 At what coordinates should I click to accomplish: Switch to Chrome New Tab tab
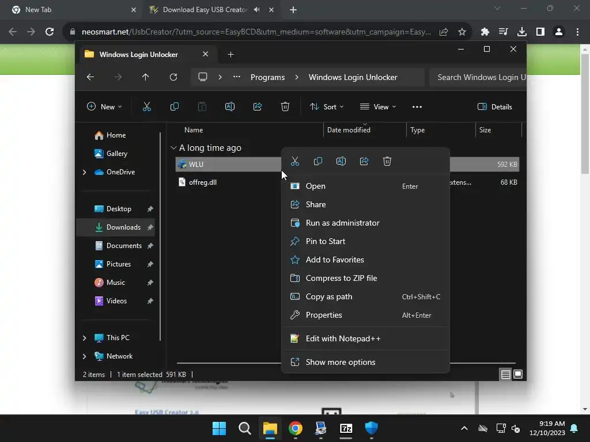click(x=71, y=10)
